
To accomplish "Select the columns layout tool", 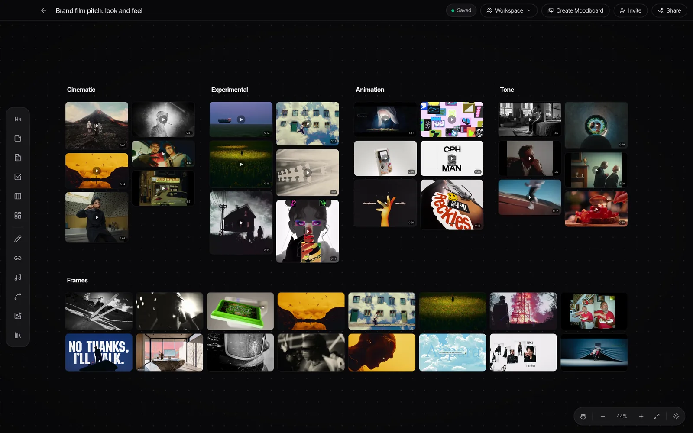I will tap(18, 196).
